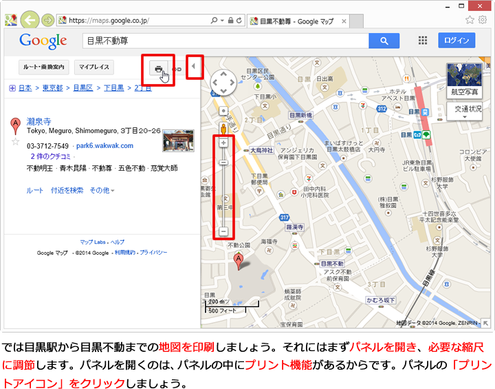495x389 pixels.
Task: Click the 目黒新橋 label on map
Action: pos(300,115)
